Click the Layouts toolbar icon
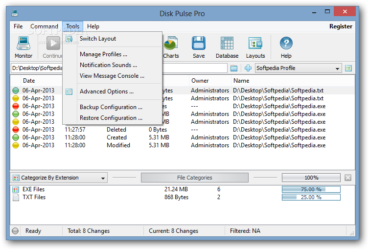Viewport: 369px width, 250px height. (x=255, y=43)
